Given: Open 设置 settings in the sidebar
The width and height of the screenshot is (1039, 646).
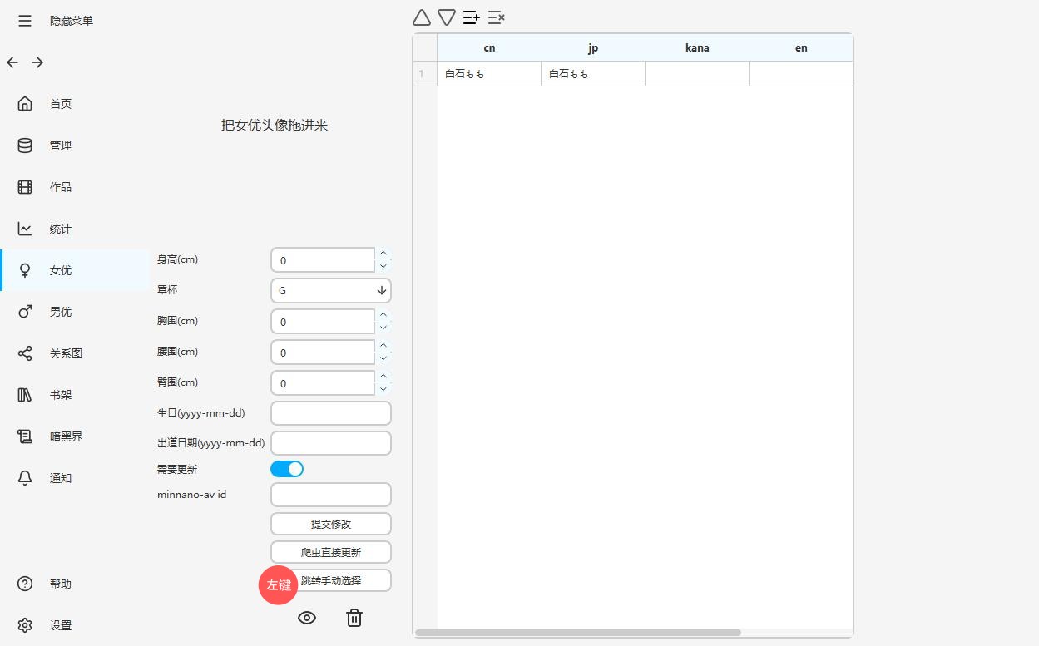Looking at the screenshot, I should click(60, 625).
